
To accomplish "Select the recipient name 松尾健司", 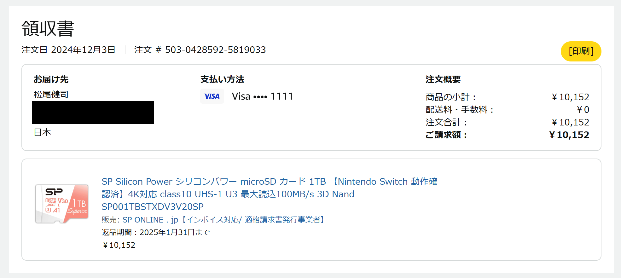I will point(51,95).
